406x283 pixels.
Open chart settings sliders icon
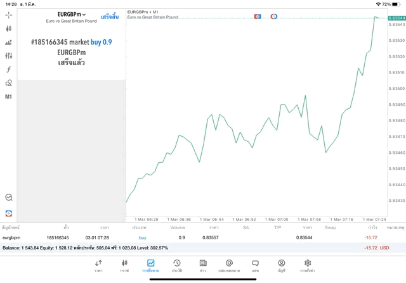(x=8, y=56)
